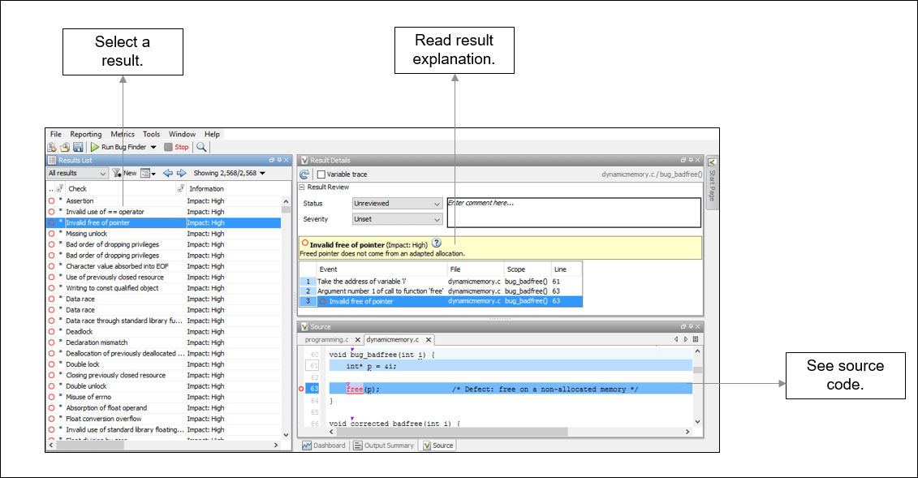Open the Run Bug Finder dropdown arrow
This screenshot has width=918, height=478.
[x=153, y=148]
